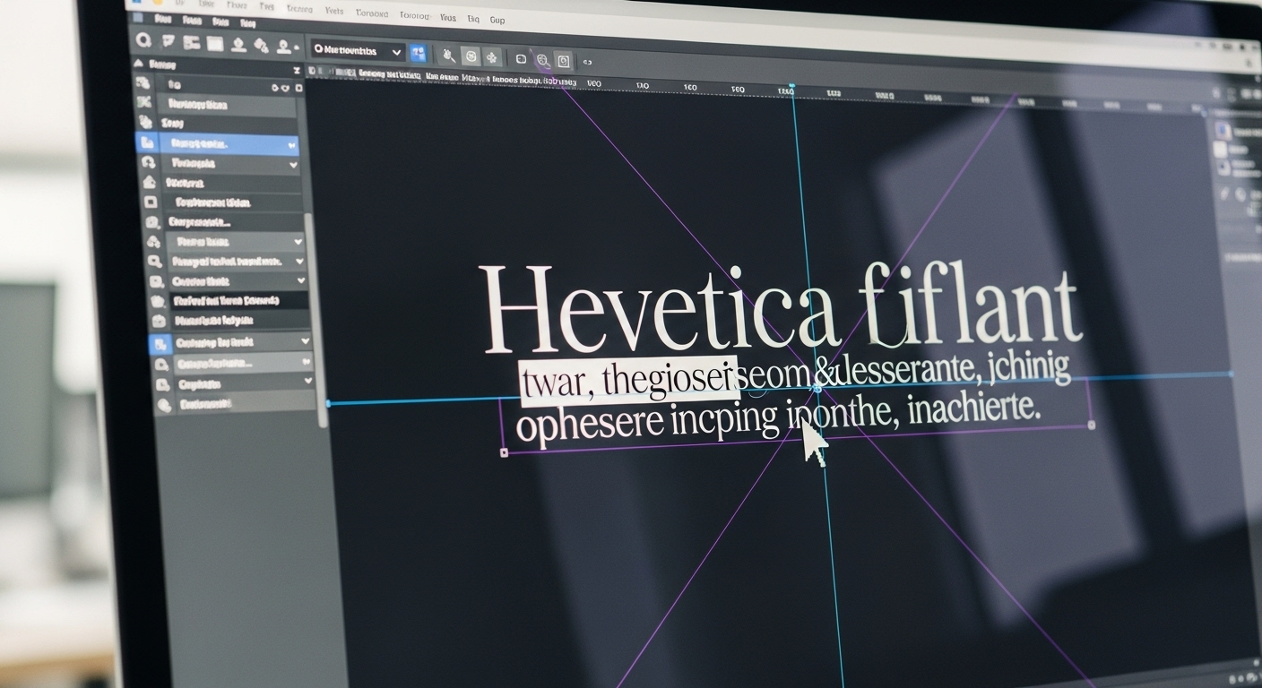Expand the chevron on the blue-highlighted panel row

pos(291,144)
